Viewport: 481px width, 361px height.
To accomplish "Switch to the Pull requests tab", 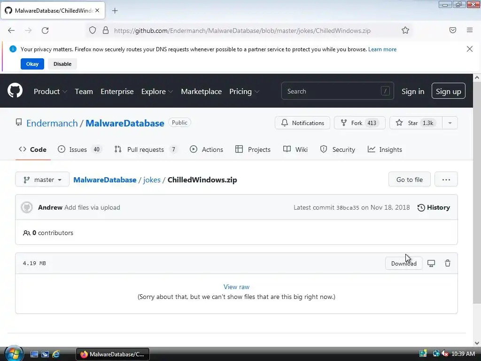I will point(146,149).
